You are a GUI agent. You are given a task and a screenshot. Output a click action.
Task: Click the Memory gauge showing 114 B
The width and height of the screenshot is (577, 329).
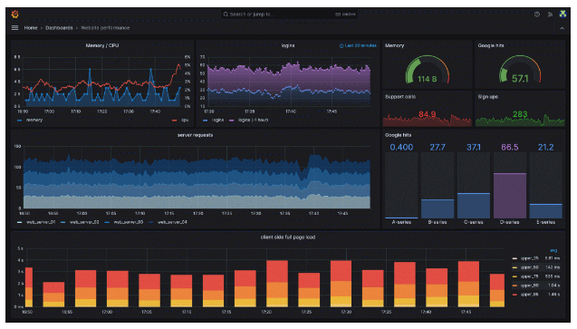(428, 70)
